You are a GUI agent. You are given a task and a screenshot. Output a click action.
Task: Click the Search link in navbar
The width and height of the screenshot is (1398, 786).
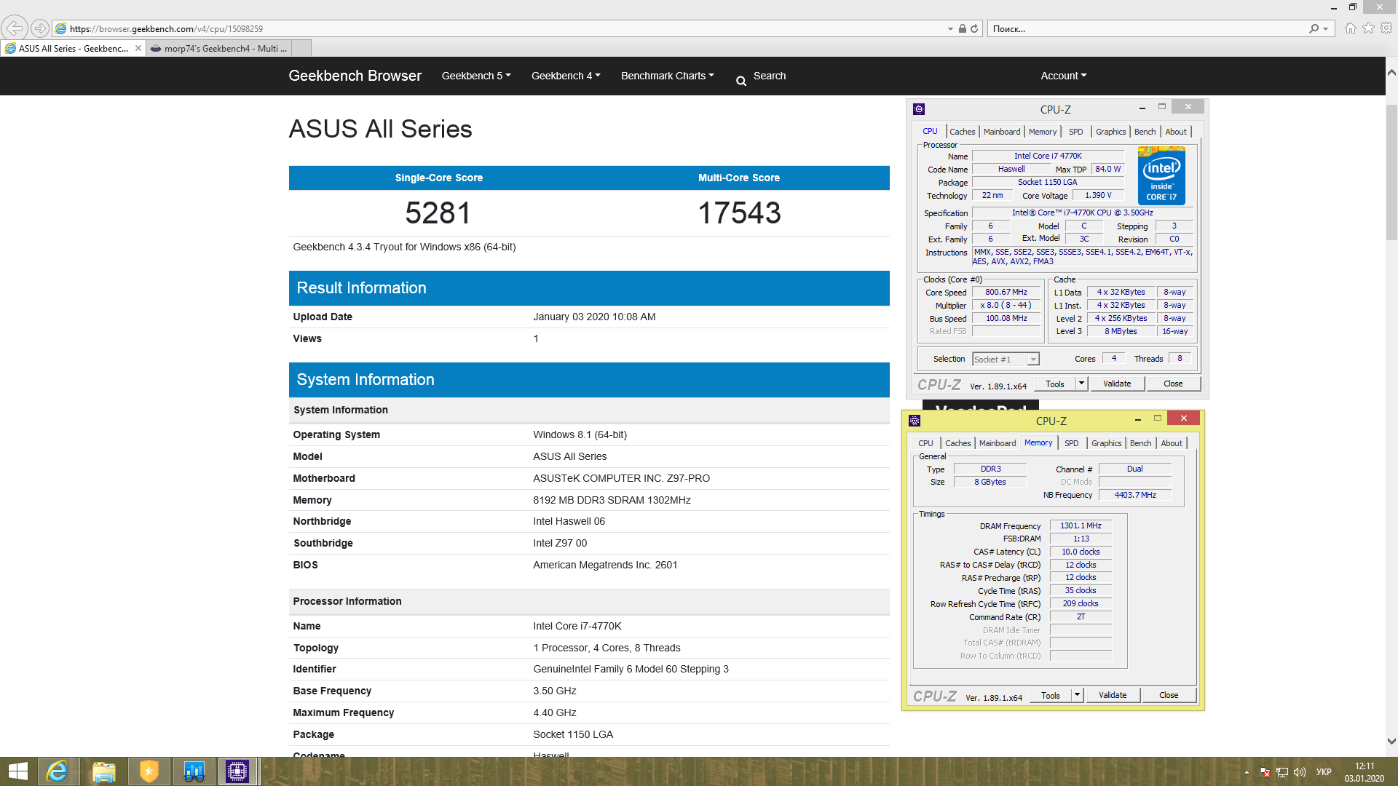pos(769,76)
